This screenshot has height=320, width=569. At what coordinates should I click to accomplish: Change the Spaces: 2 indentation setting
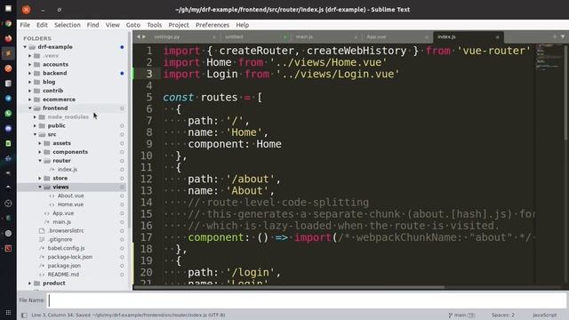click(503, 316)
